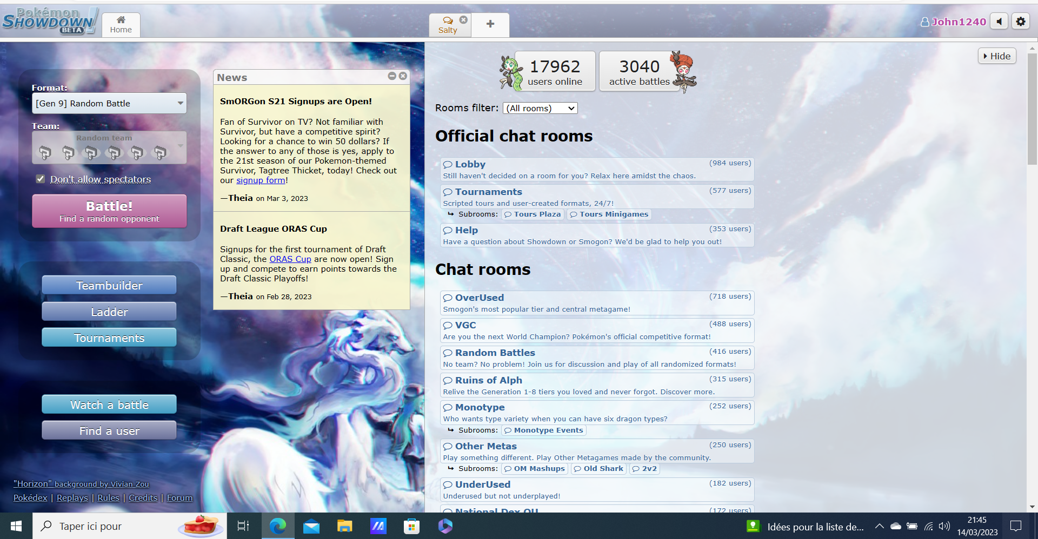
Task: Click the 3040 active battles counter
Action: point(639,71)
